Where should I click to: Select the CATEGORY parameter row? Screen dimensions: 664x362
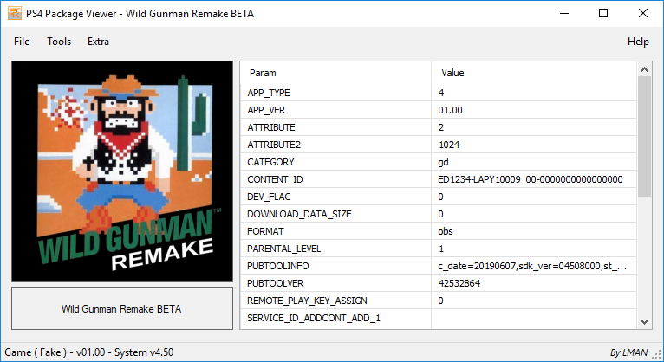[x=439, y=162]
